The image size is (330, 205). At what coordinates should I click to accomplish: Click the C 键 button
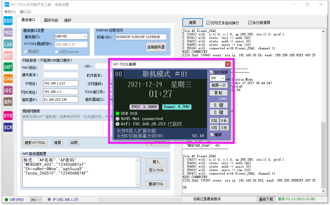[219, 112]
